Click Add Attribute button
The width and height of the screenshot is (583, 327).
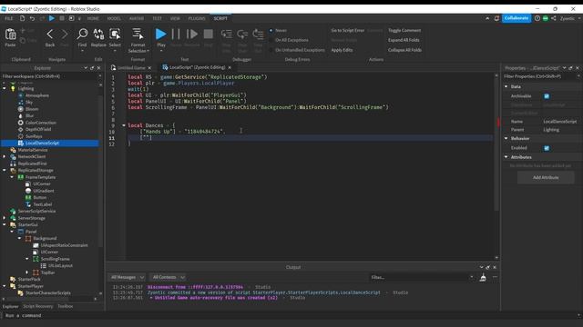(546, 178)
